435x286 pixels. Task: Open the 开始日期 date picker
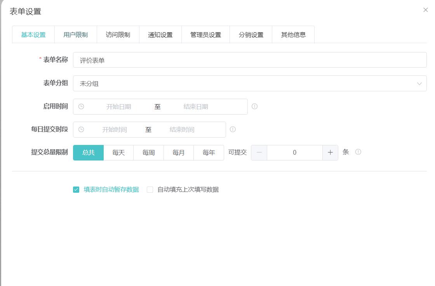pyautogui.click(x=119, y=106)
